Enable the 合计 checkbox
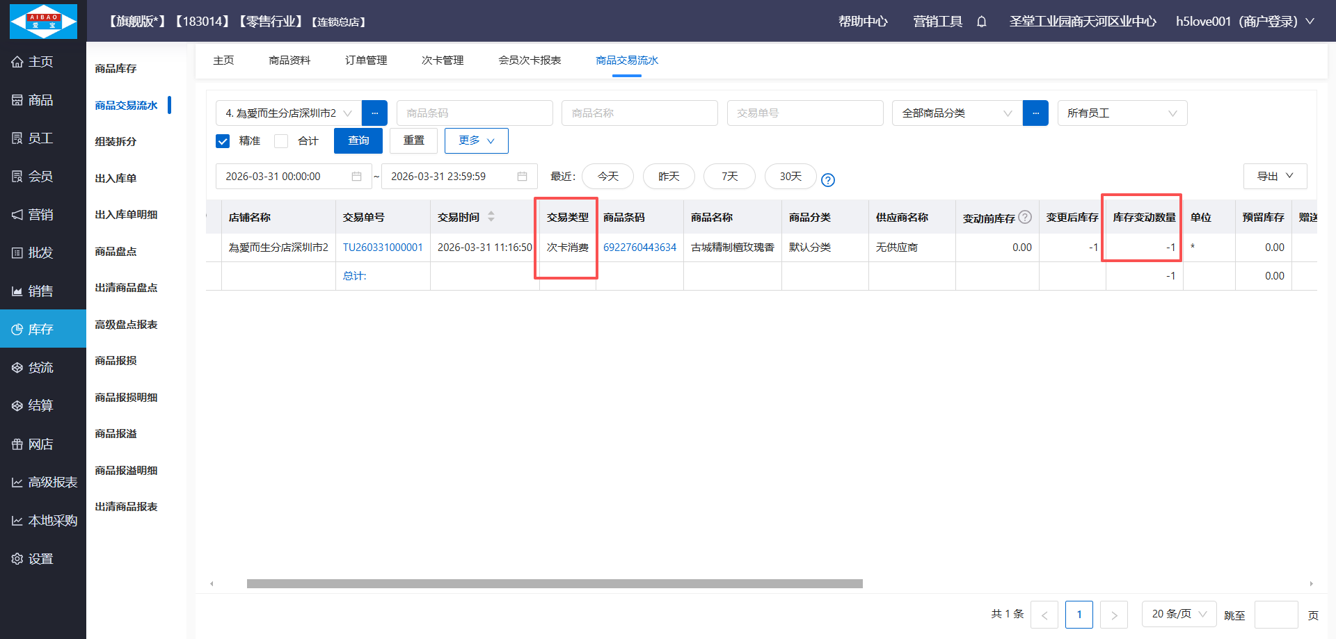This screenshot has height=639, width=1336. pyautogui.click(x=281, y=141)
